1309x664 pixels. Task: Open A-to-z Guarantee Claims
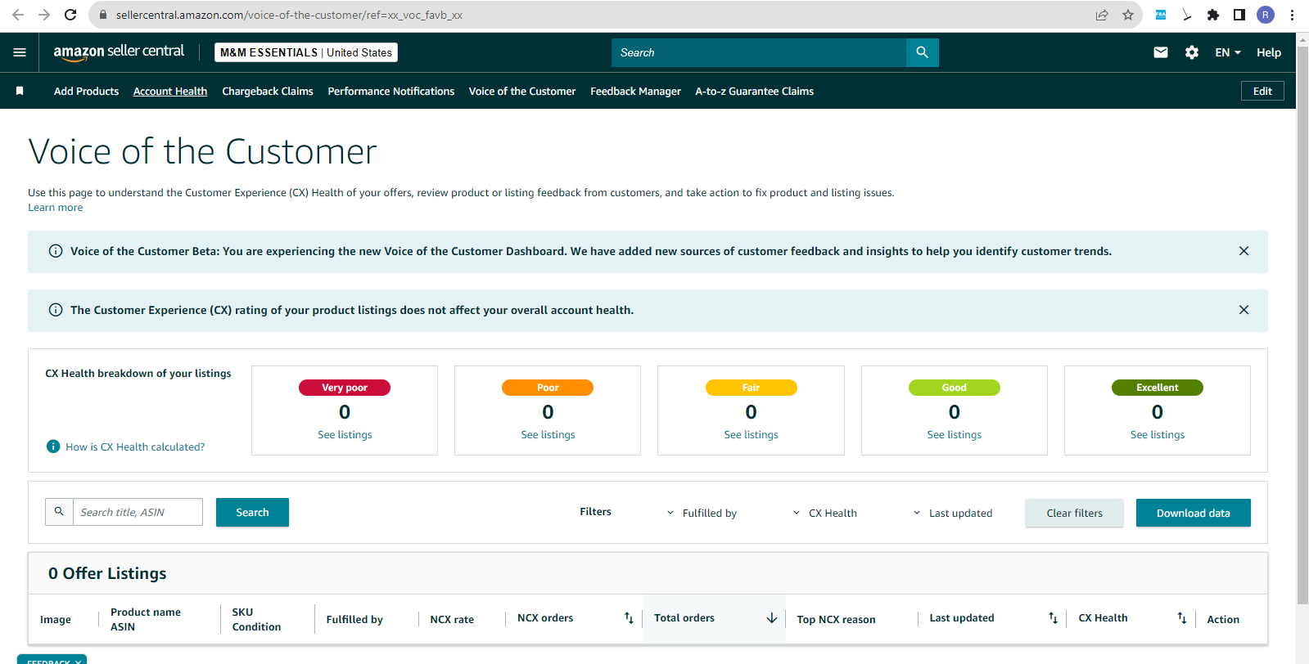[755, 91]
